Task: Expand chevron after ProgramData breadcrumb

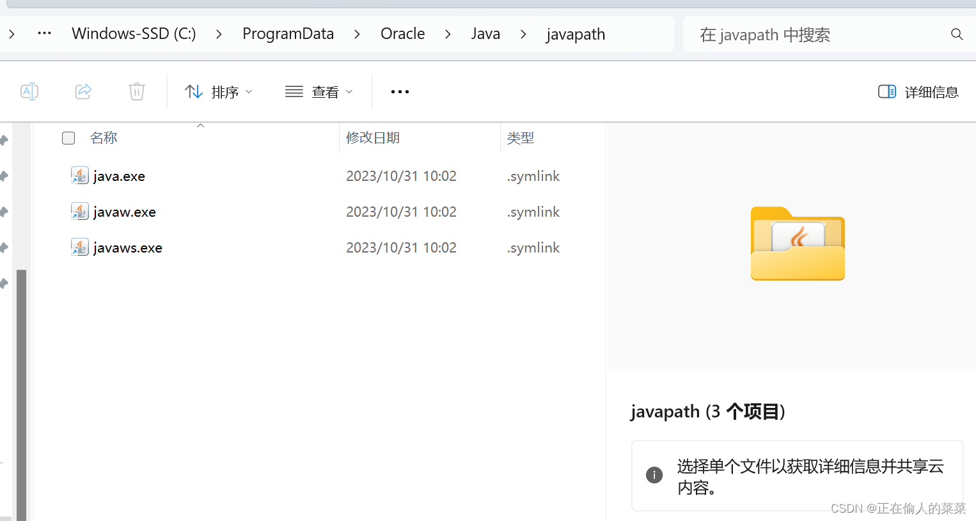Action: 357,35
